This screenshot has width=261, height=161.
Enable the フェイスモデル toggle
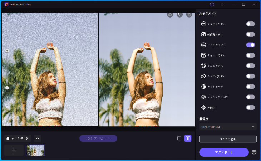click(x=250, y=24)
